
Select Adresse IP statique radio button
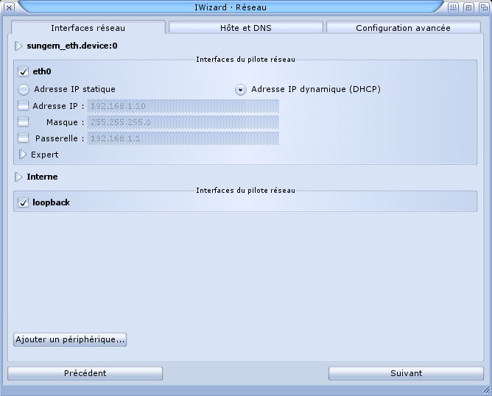pos(24,90)
